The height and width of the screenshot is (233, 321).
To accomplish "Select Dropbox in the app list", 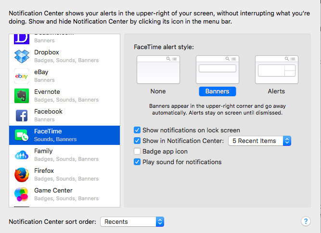I will coord(64,56).
